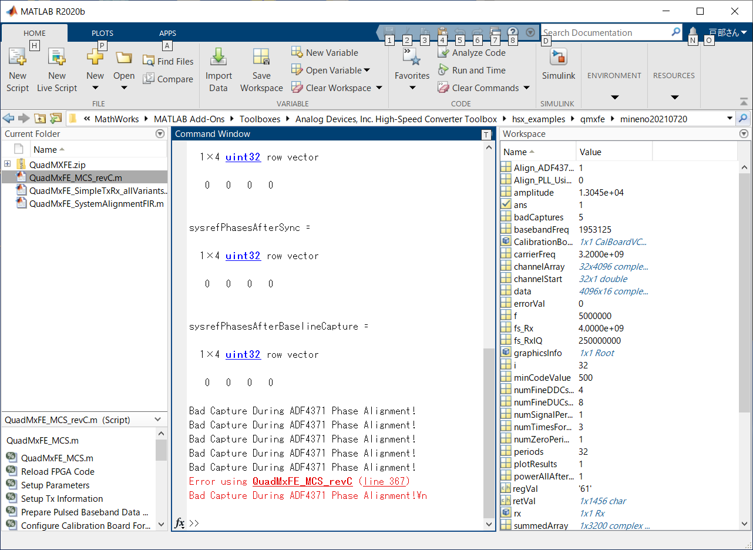
Task: Click the qmxfe path segment
Action: tap(592, 119)
